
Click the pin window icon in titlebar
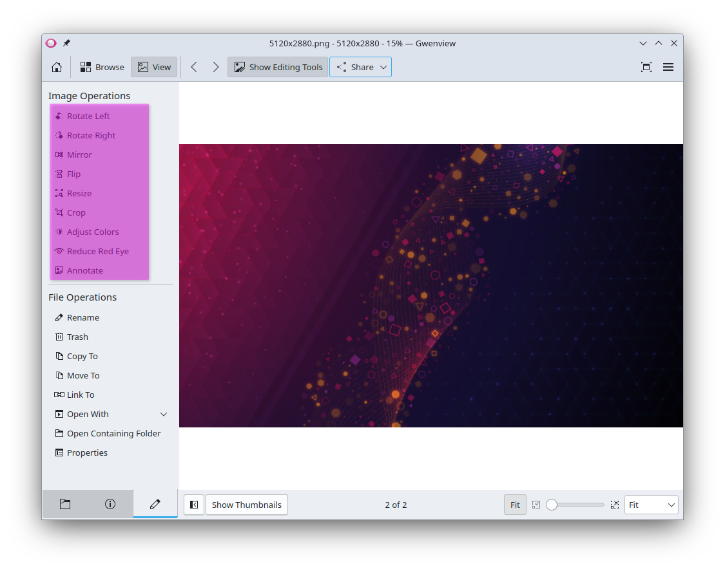pos(66,43)
